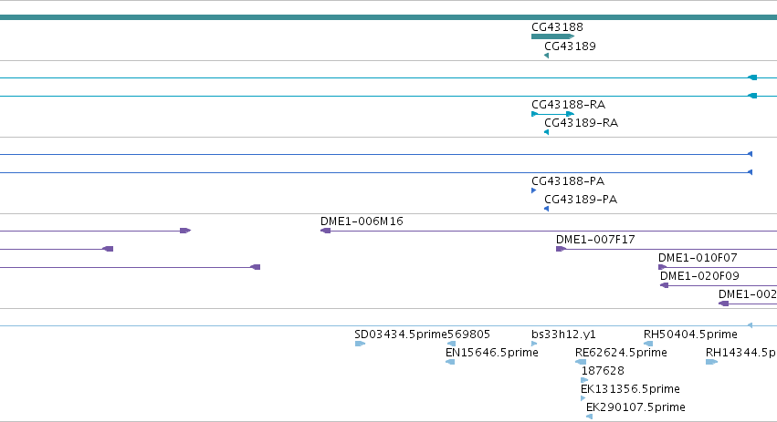Click the DME1-006M16 clone label
The image size is (777, 422).
362,221
